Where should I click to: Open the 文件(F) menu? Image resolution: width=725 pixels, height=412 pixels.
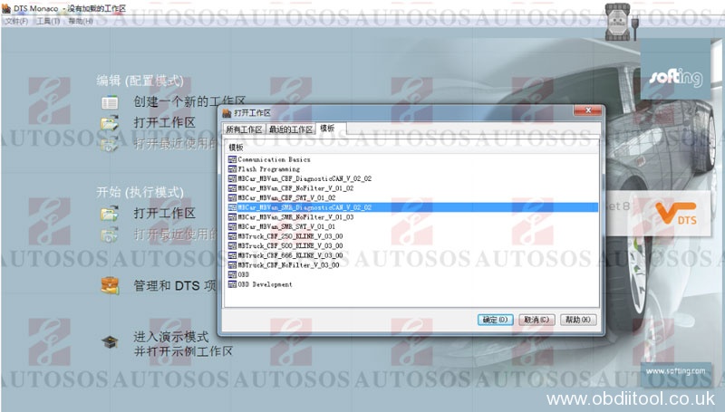click(17, 21)
